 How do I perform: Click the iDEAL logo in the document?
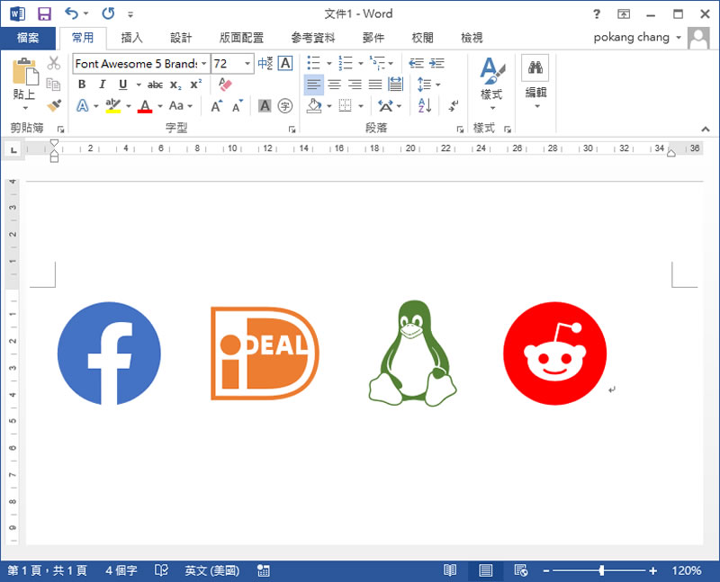click(265, 353)
